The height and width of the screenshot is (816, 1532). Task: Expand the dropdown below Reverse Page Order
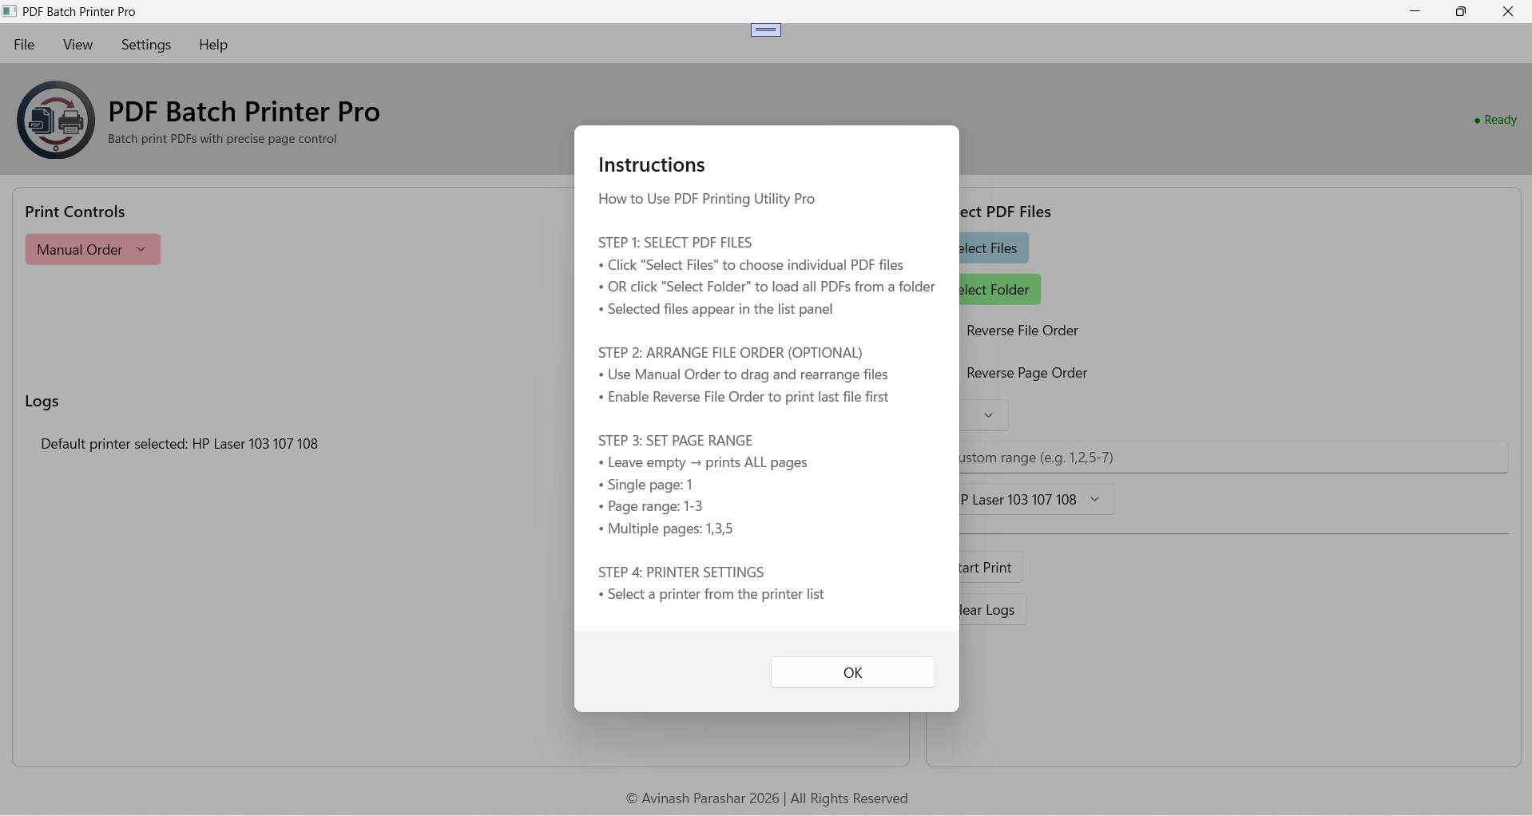pos(987,415)
